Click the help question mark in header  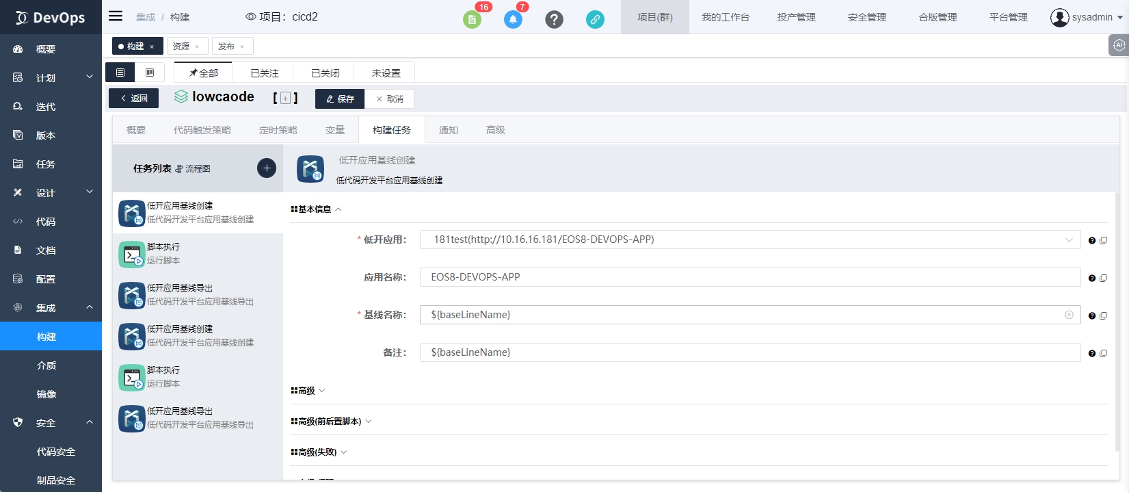click(554, 19)
